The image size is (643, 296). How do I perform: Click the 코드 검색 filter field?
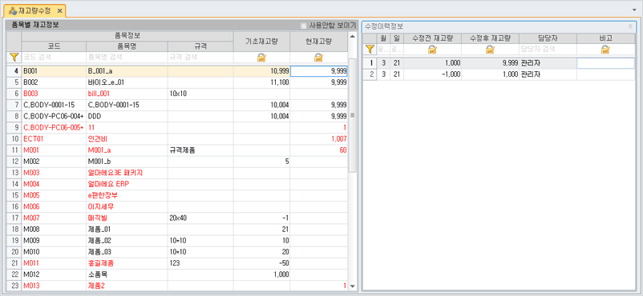[x=54, y=58]
